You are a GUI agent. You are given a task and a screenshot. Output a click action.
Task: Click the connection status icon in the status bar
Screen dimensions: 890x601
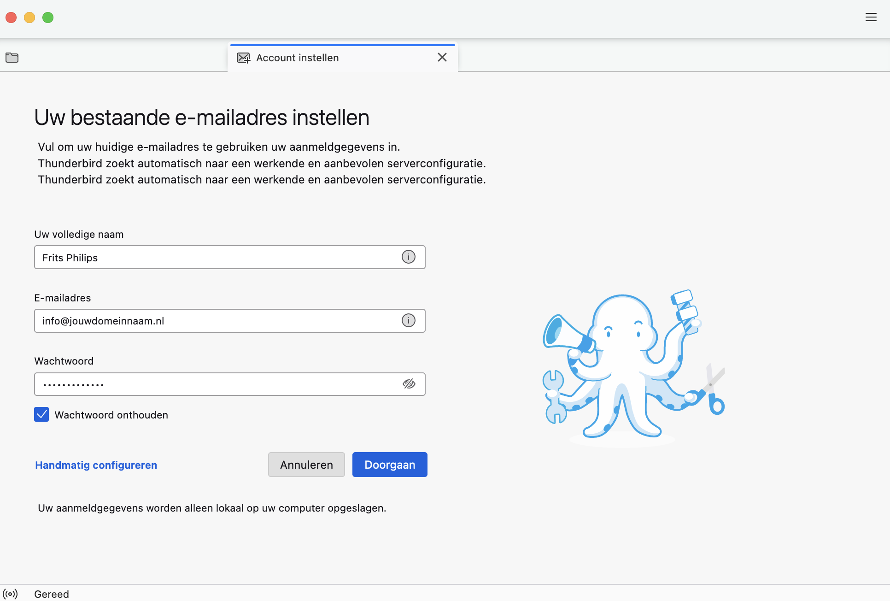[x=10, y=594]
